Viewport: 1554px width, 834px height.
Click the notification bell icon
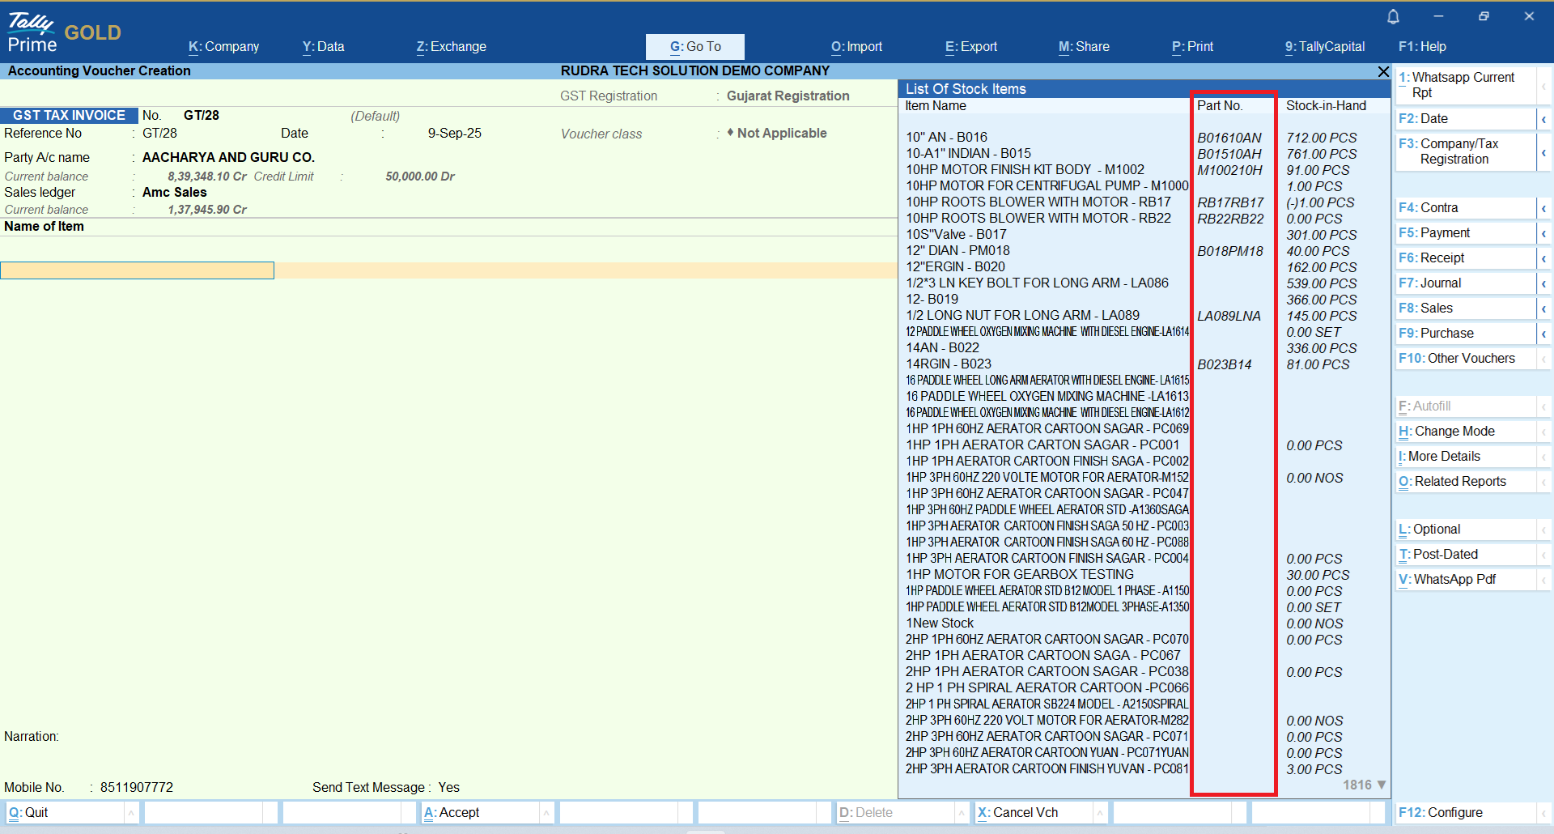1393,16
